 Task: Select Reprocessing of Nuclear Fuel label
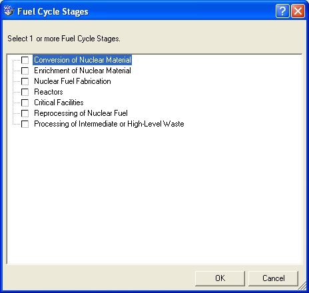click(81, 113)
